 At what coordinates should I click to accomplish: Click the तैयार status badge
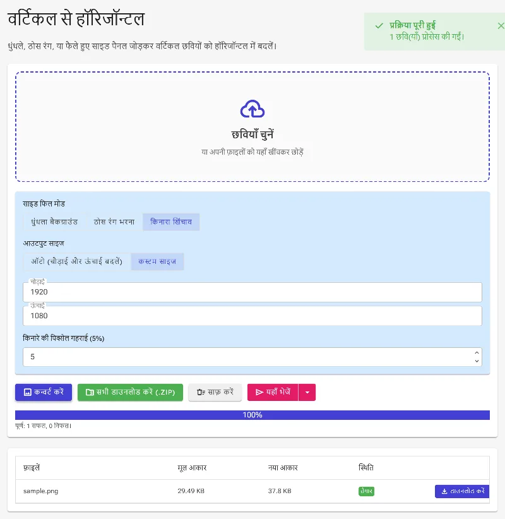click(x=366, y=491)
